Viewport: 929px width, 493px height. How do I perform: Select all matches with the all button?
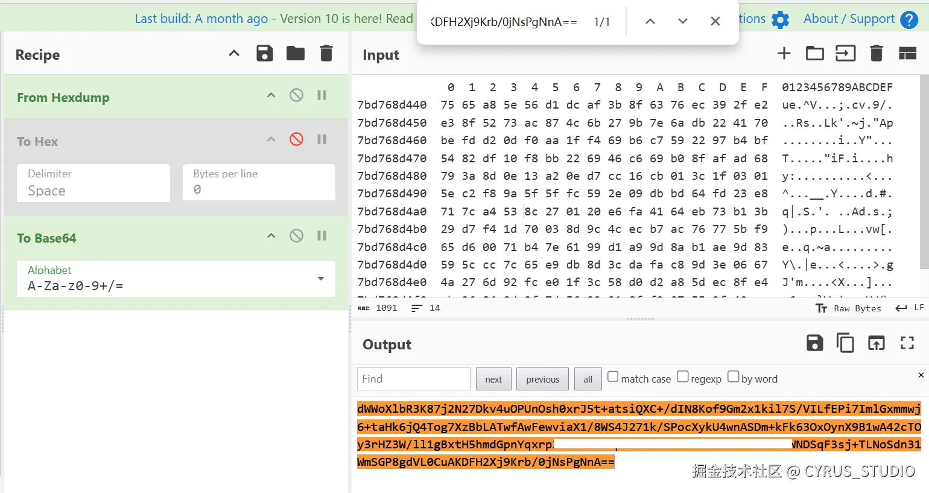click(588, 379)
